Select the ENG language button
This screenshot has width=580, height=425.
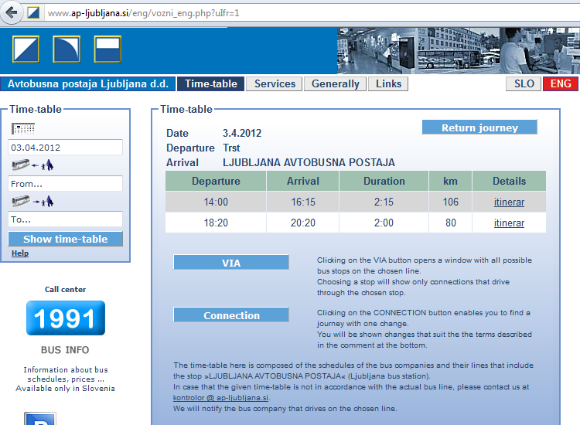click(561, 84)
